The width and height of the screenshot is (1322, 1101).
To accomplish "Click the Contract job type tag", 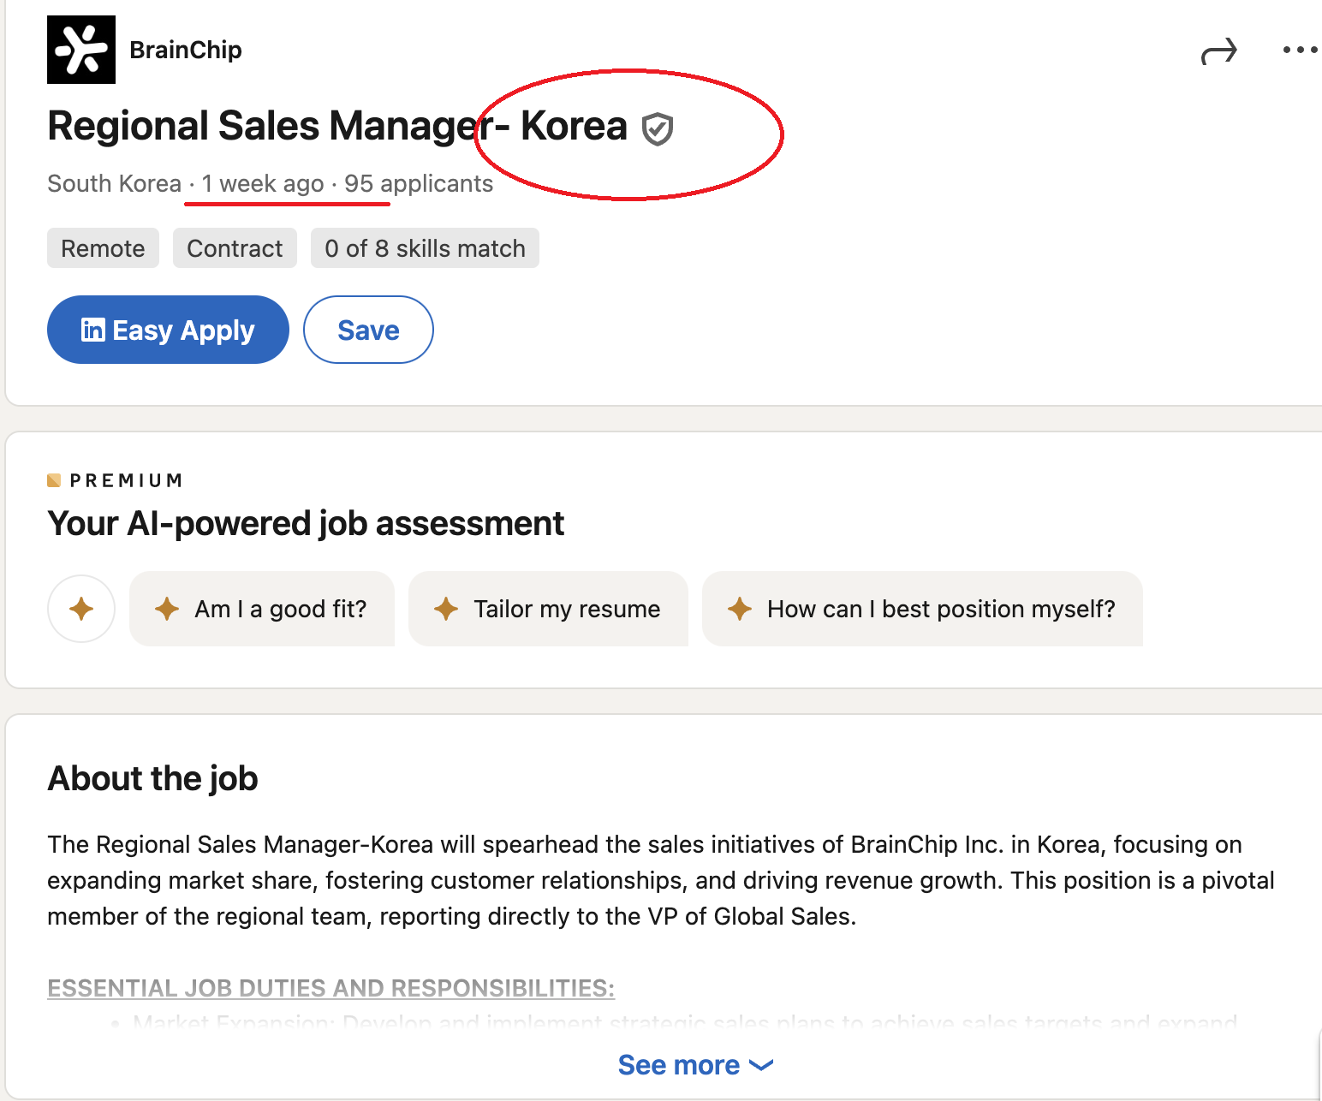I will tap(235, 248).
